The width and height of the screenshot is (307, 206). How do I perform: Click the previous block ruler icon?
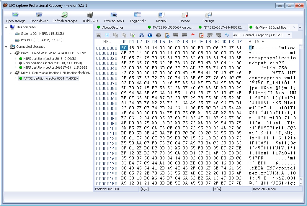[210, 35]
